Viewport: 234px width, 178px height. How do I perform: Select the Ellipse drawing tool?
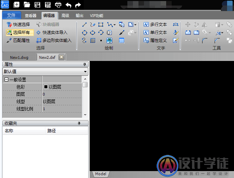(93, 33)
